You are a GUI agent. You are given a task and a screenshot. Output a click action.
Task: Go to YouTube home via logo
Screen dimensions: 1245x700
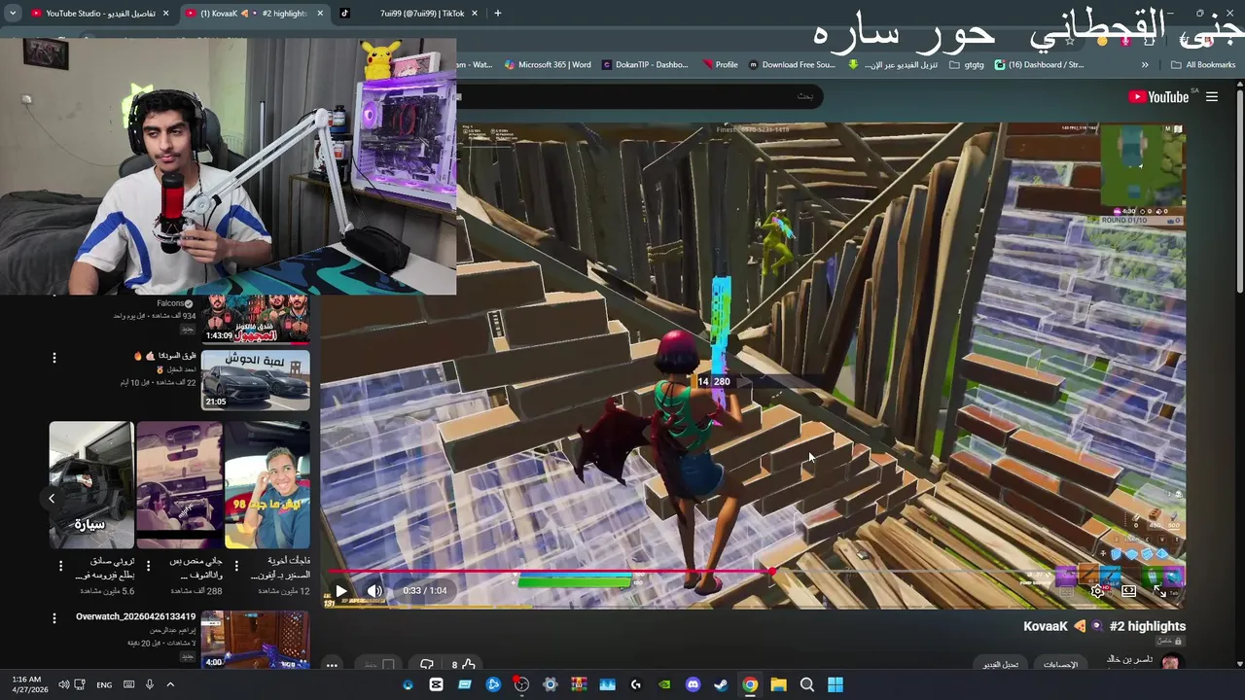1158,96
